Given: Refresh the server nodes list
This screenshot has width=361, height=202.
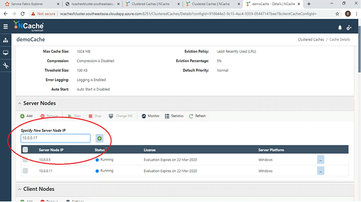Looking at the screenshot, I should [197, 116].
